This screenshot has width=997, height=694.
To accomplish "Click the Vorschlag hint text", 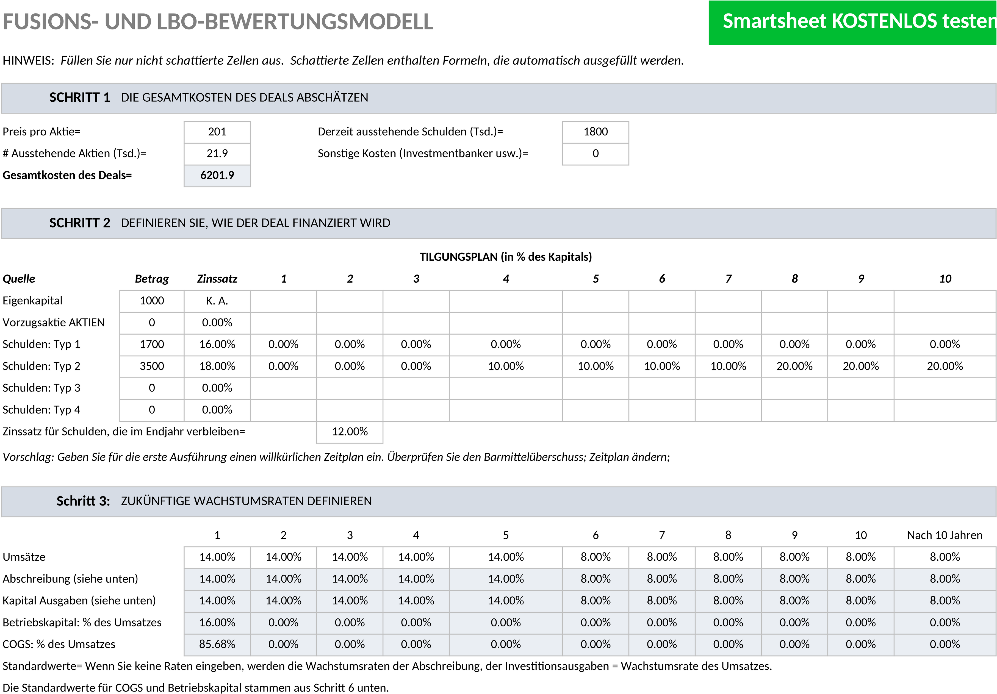I will pyautogui.click(x=336, y=457).
